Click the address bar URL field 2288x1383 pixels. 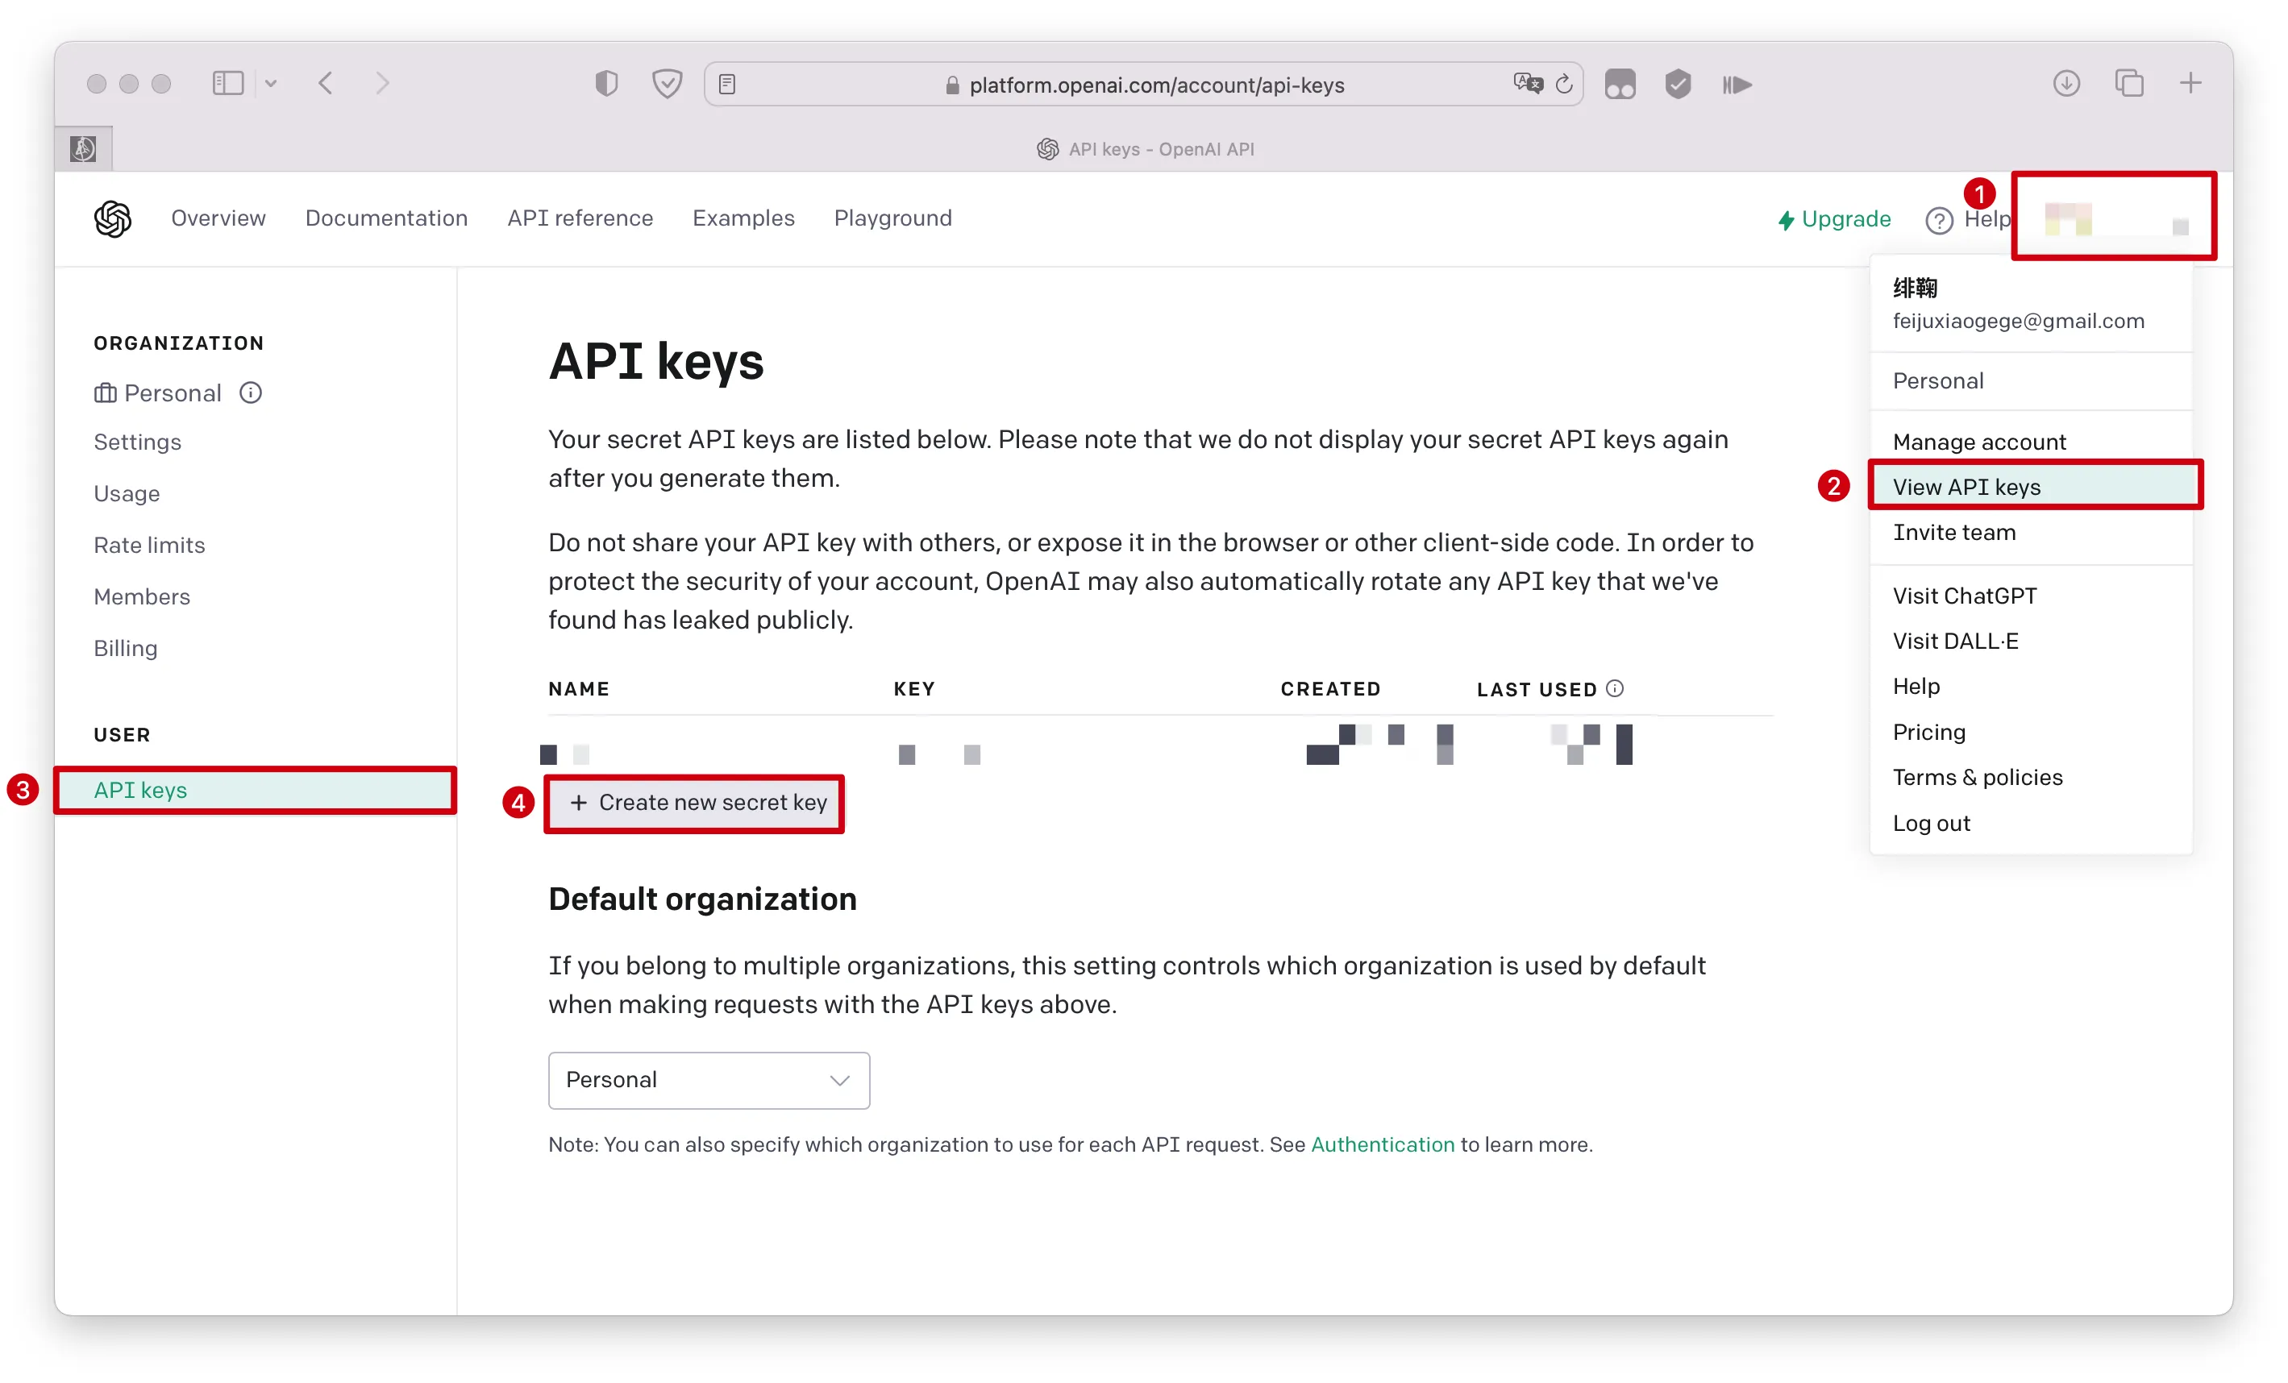coord(1155,85)
